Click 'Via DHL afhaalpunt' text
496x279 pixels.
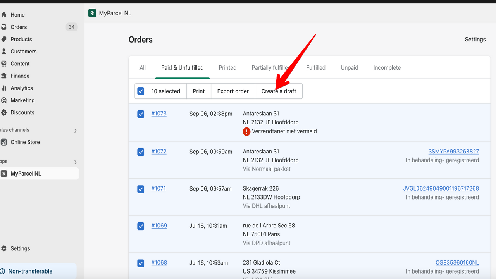[x=267, y=206]
